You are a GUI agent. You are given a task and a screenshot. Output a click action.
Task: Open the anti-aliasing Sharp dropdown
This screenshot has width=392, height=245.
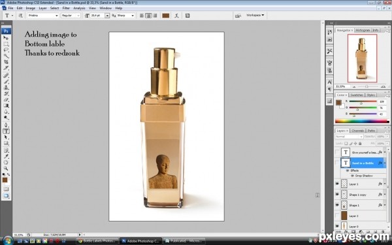click(x=133, y=16)
